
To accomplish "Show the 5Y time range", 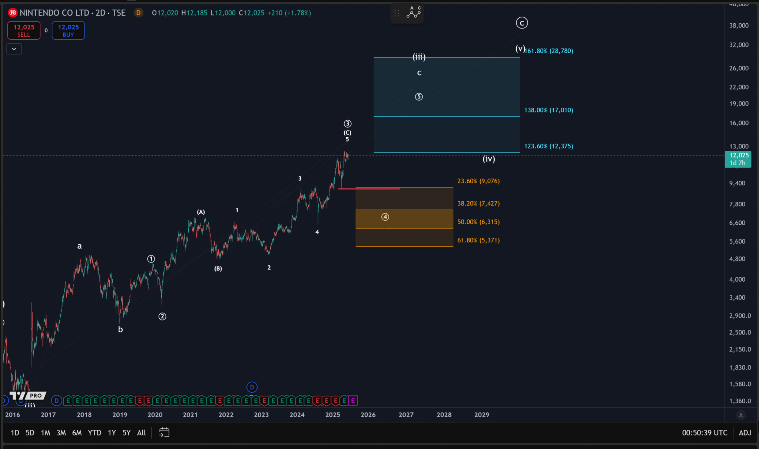I will (x=126, y=433).
